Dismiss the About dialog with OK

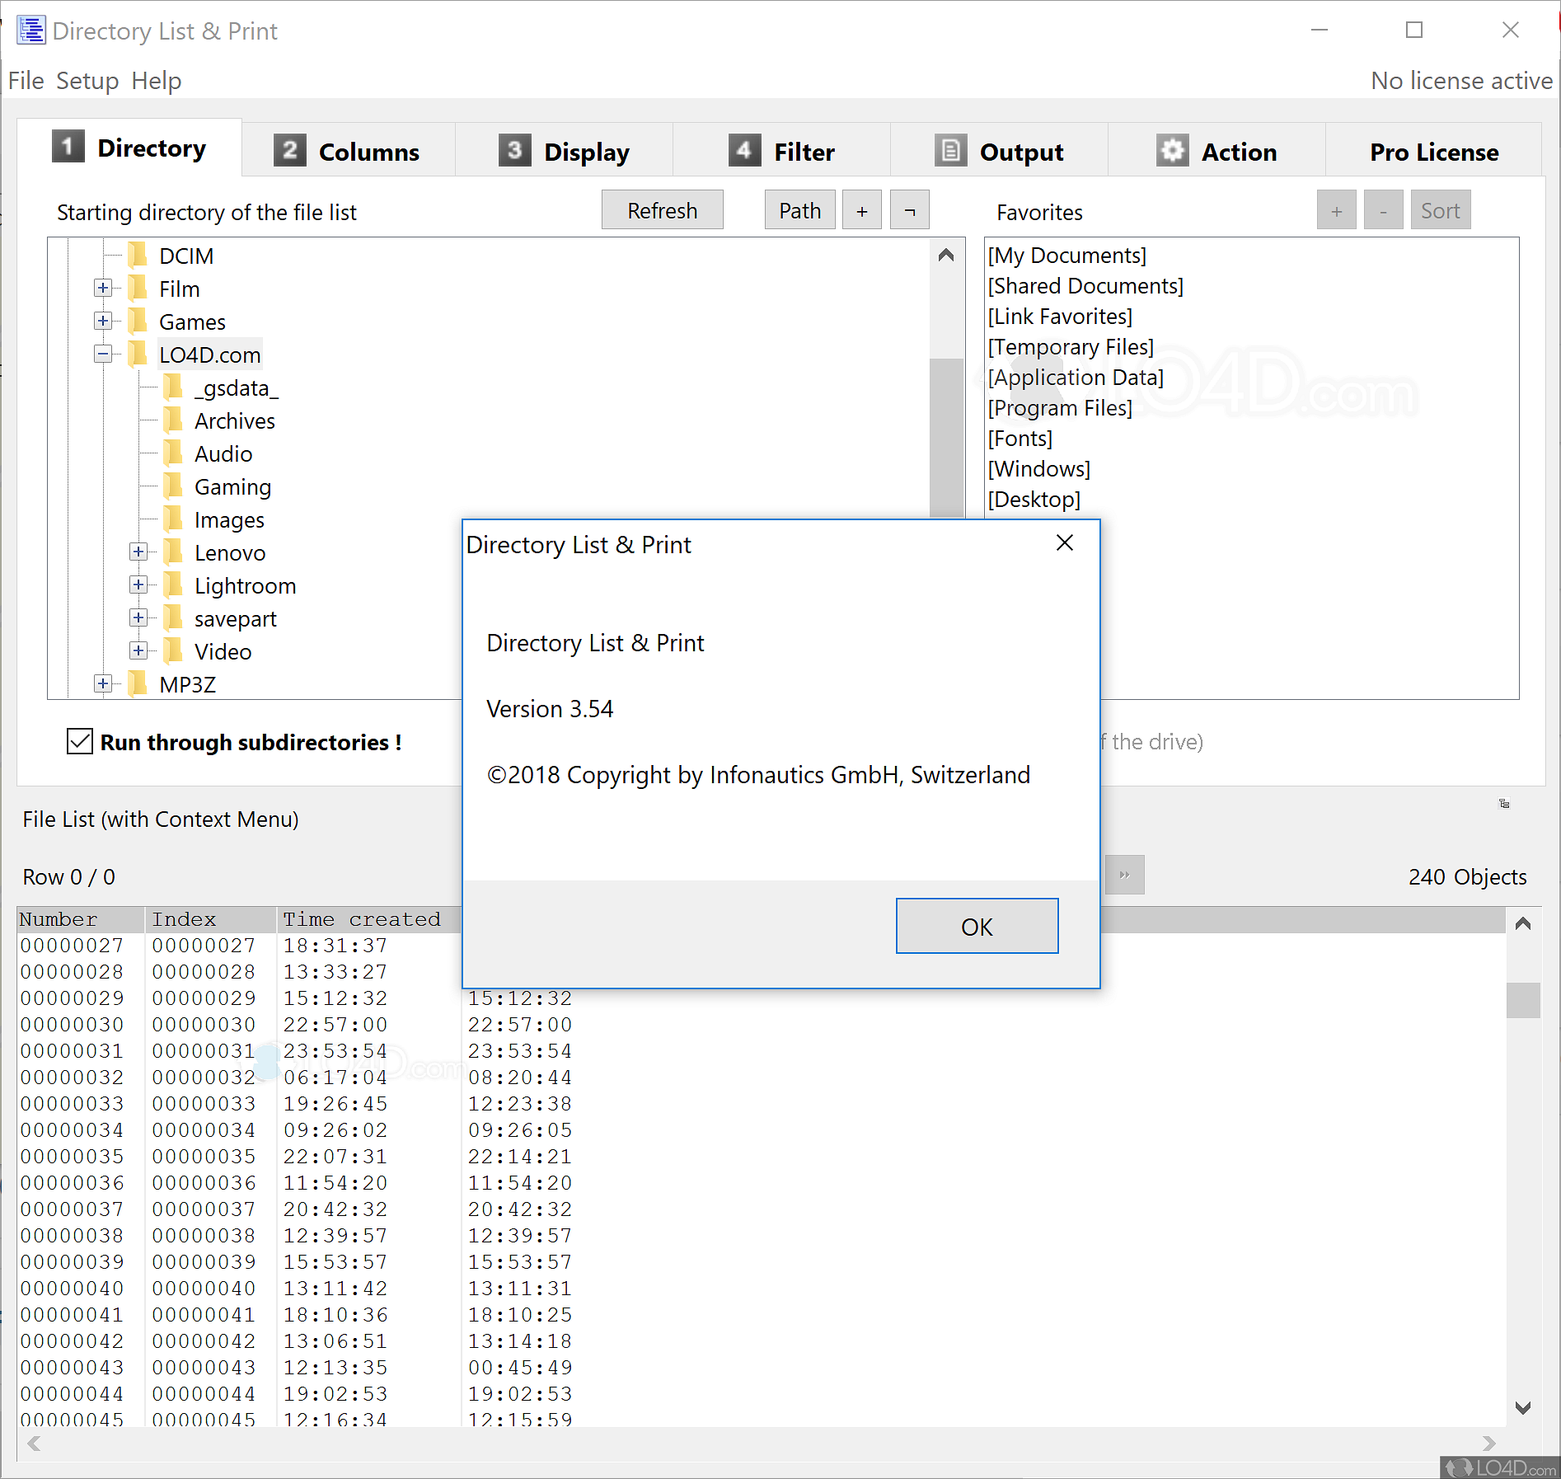[977, 926]
